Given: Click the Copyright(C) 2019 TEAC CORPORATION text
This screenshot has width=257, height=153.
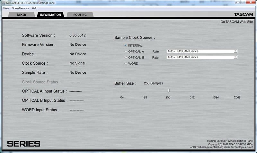Looking at the screenshot, I should click(x=231, y=144).
